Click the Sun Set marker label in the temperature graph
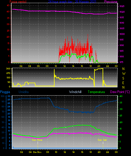 (102, 140)
